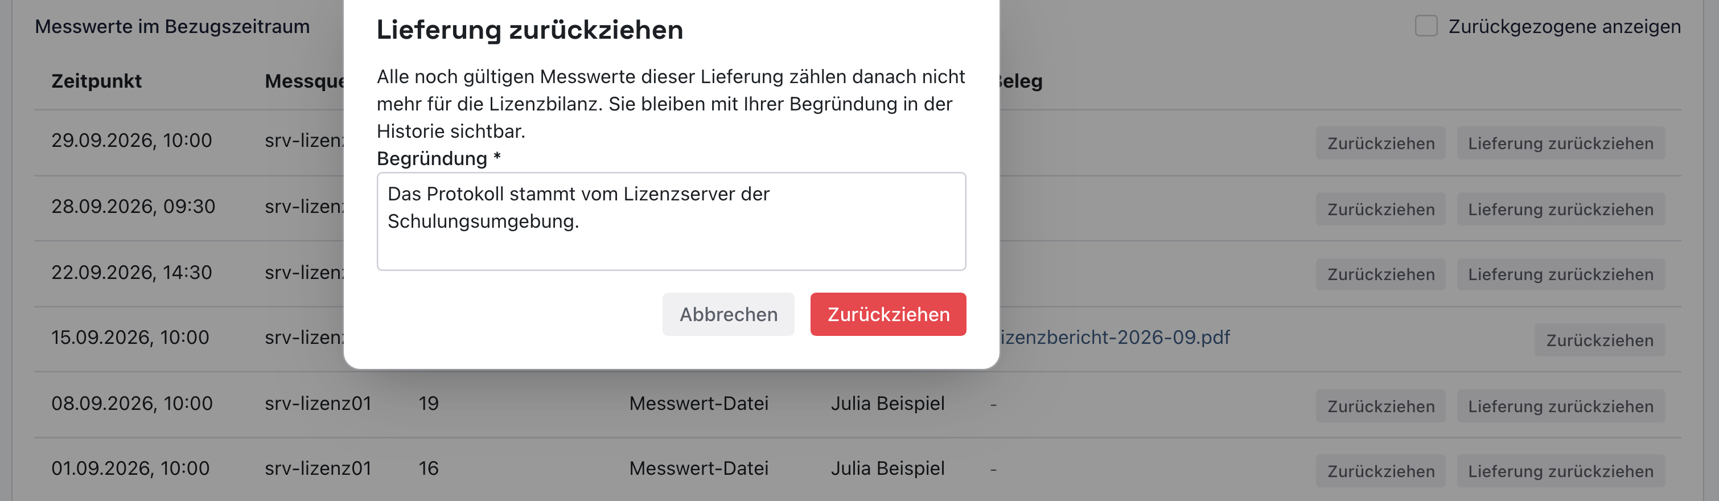Click the value 16 in the 01.09.2026 row
The width and height of the screenshot is (1719, 501).
pyautogui.click(x=429, y=469)
